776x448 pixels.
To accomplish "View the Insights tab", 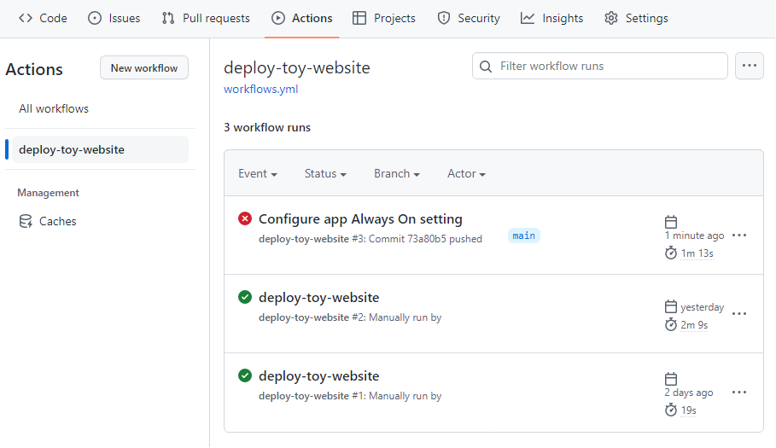I will (x=551, y=18).
